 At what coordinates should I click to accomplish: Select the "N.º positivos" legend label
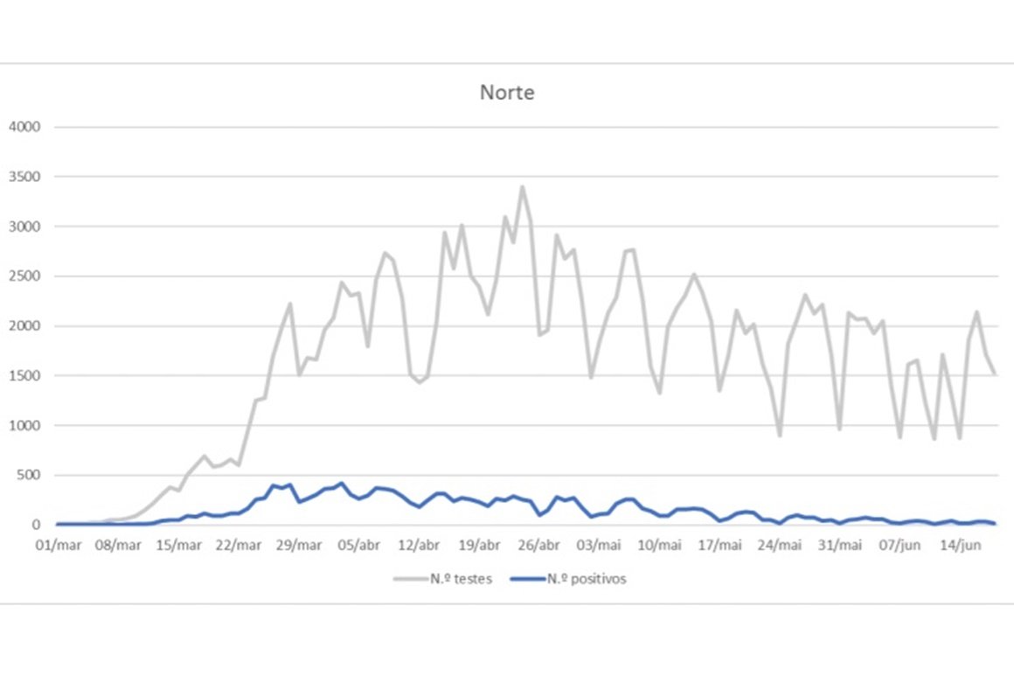(587, 579)
